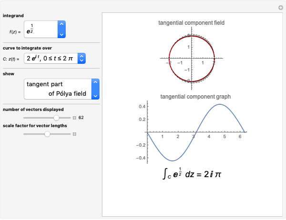The height and width of the screenshot is (220, 286).
Task: Click the number of vectors slider thumb
Action: [56, 117]
